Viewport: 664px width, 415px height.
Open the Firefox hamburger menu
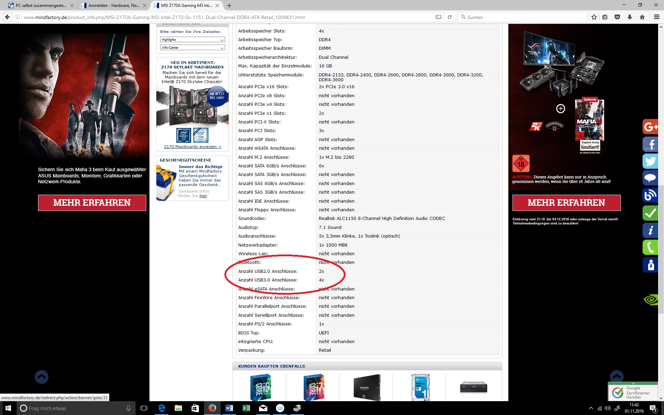656,17
